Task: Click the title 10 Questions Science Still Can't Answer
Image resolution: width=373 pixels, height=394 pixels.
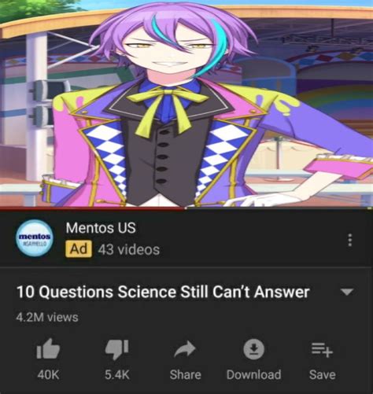Action: coord(163,292)
